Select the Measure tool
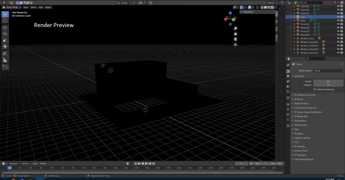 click(5, 60)
